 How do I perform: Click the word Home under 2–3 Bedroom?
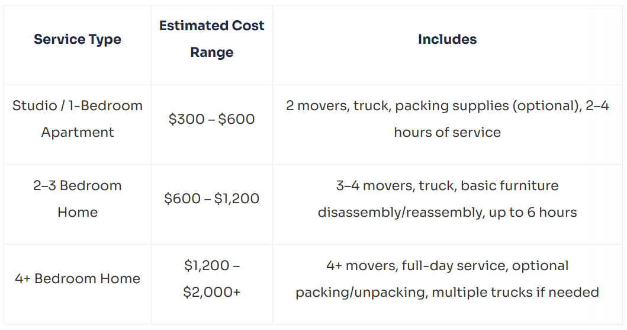[78, 213]
